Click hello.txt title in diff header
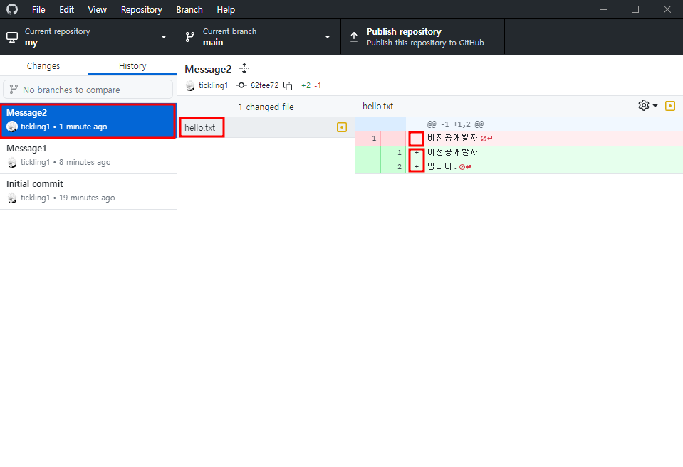The image size is (683, 467). coord(377,106)
